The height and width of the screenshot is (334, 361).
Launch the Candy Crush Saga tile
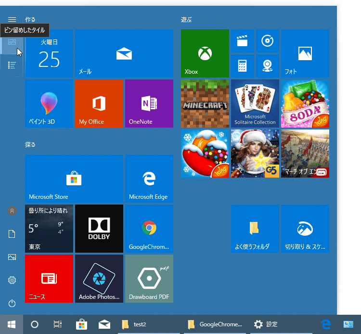click(205, 154)
